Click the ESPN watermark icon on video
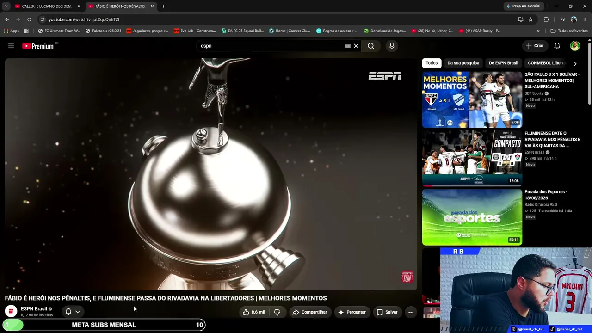The image size is (592, 333). (407, 277)
